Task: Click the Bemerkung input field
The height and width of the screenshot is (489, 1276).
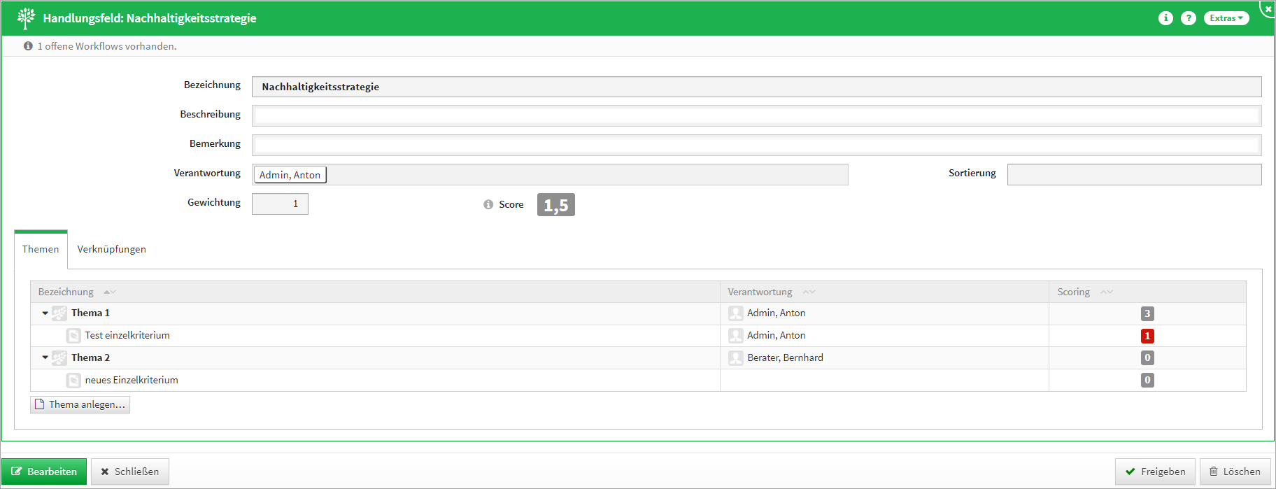Action: (x=756, y=146)
